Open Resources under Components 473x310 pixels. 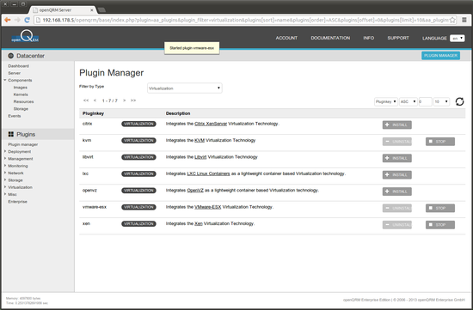23,101
